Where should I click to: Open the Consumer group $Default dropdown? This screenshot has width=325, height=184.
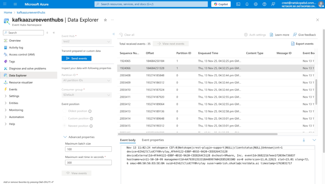tap(87, 95)
